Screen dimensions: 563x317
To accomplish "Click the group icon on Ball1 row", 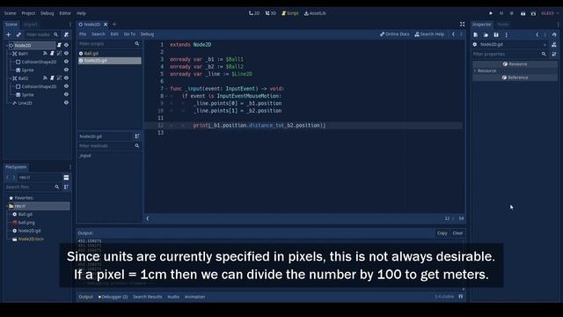I will (59, 53).
